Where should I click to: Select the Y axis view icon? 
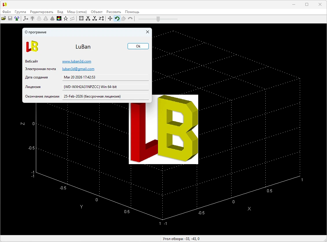coord(95,19)
